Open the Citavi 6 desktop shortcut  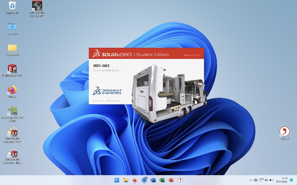point(285,133)
